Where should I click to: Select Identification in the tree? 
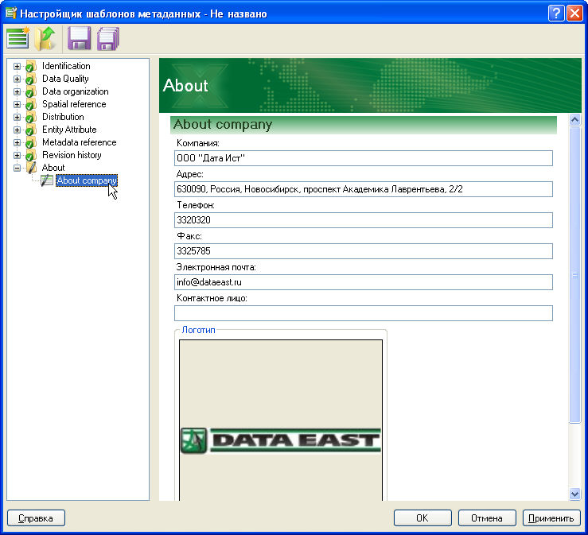66,66
